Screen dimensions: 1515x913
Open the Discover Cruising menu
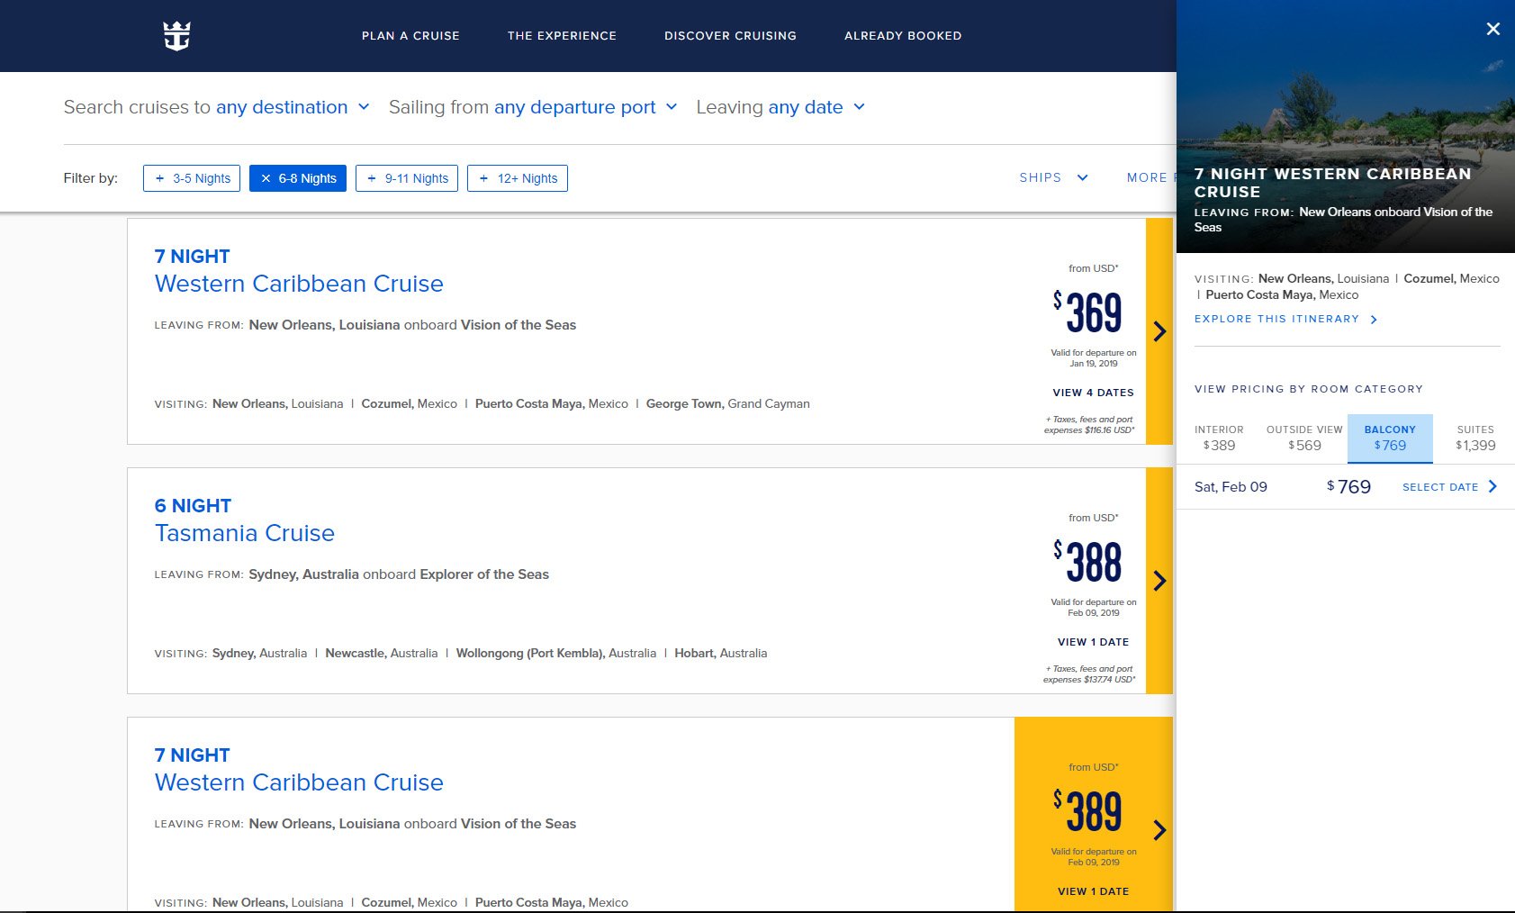(x=730, y=36)
